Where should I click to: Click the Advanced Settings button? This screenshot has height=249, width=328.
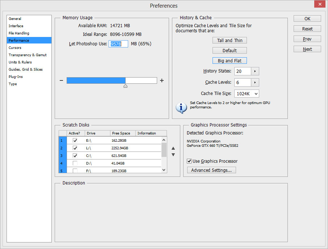211,170
